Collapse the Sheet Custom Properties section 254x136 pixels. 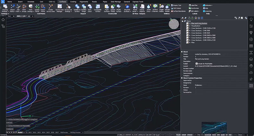click(x=182, y=78)
